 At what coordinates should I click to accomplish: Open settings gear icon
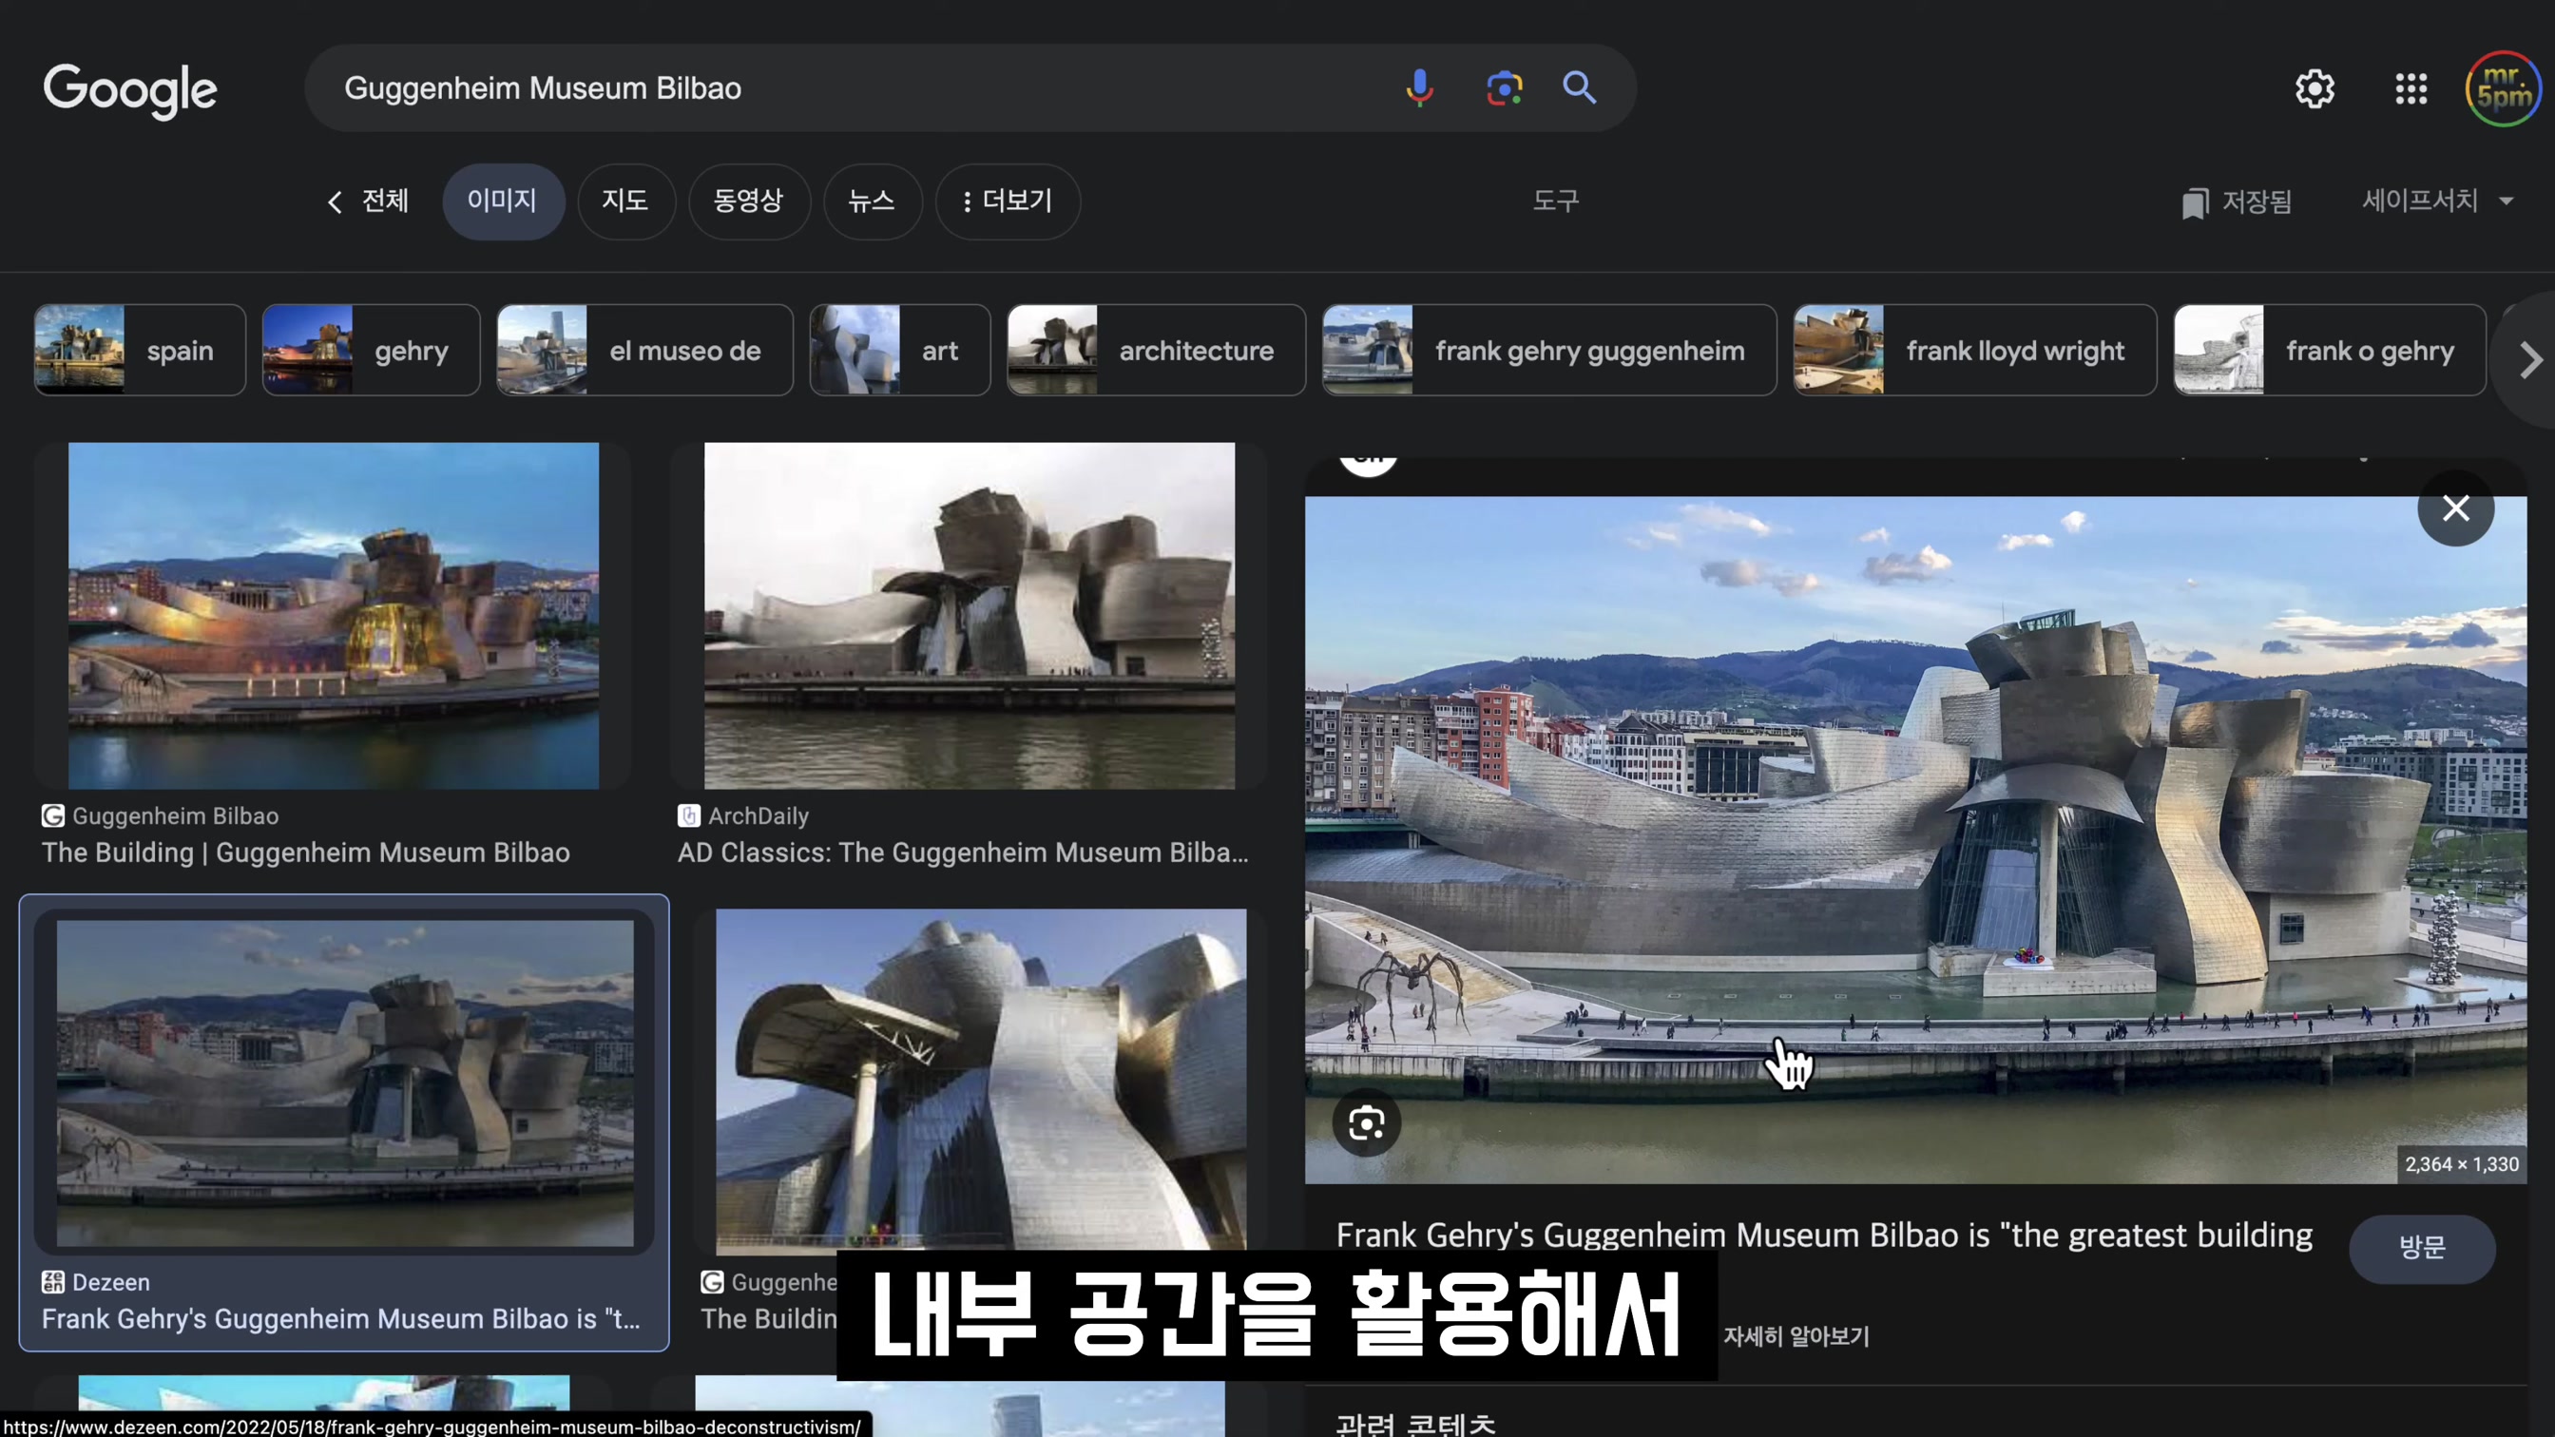(x=2314, y=89)
